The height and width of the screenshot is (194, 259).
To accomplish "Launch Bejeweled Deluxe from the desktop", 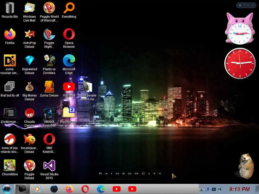I will click(29, 64).
